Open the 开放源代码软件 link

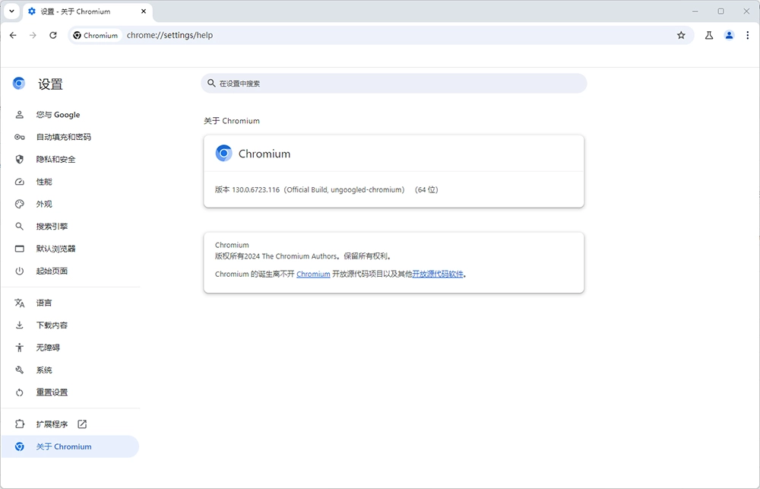pos(438,274)
